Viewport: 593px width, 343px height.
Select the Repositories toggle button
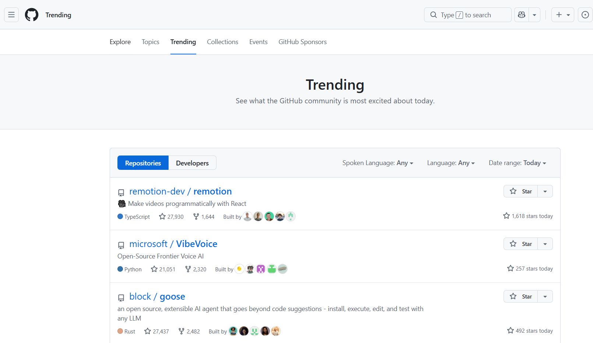click(x=143, y=163)
